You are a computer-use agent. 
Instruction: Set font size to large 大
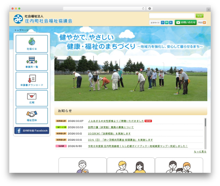click(x=171, y=22)
